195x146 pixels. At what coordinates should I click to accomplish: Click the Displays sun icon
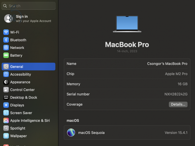(6, 105)
